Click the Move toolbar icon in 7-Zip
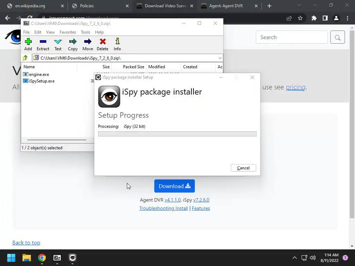This screenshot has height=266, width=355. tap(88, 44)
